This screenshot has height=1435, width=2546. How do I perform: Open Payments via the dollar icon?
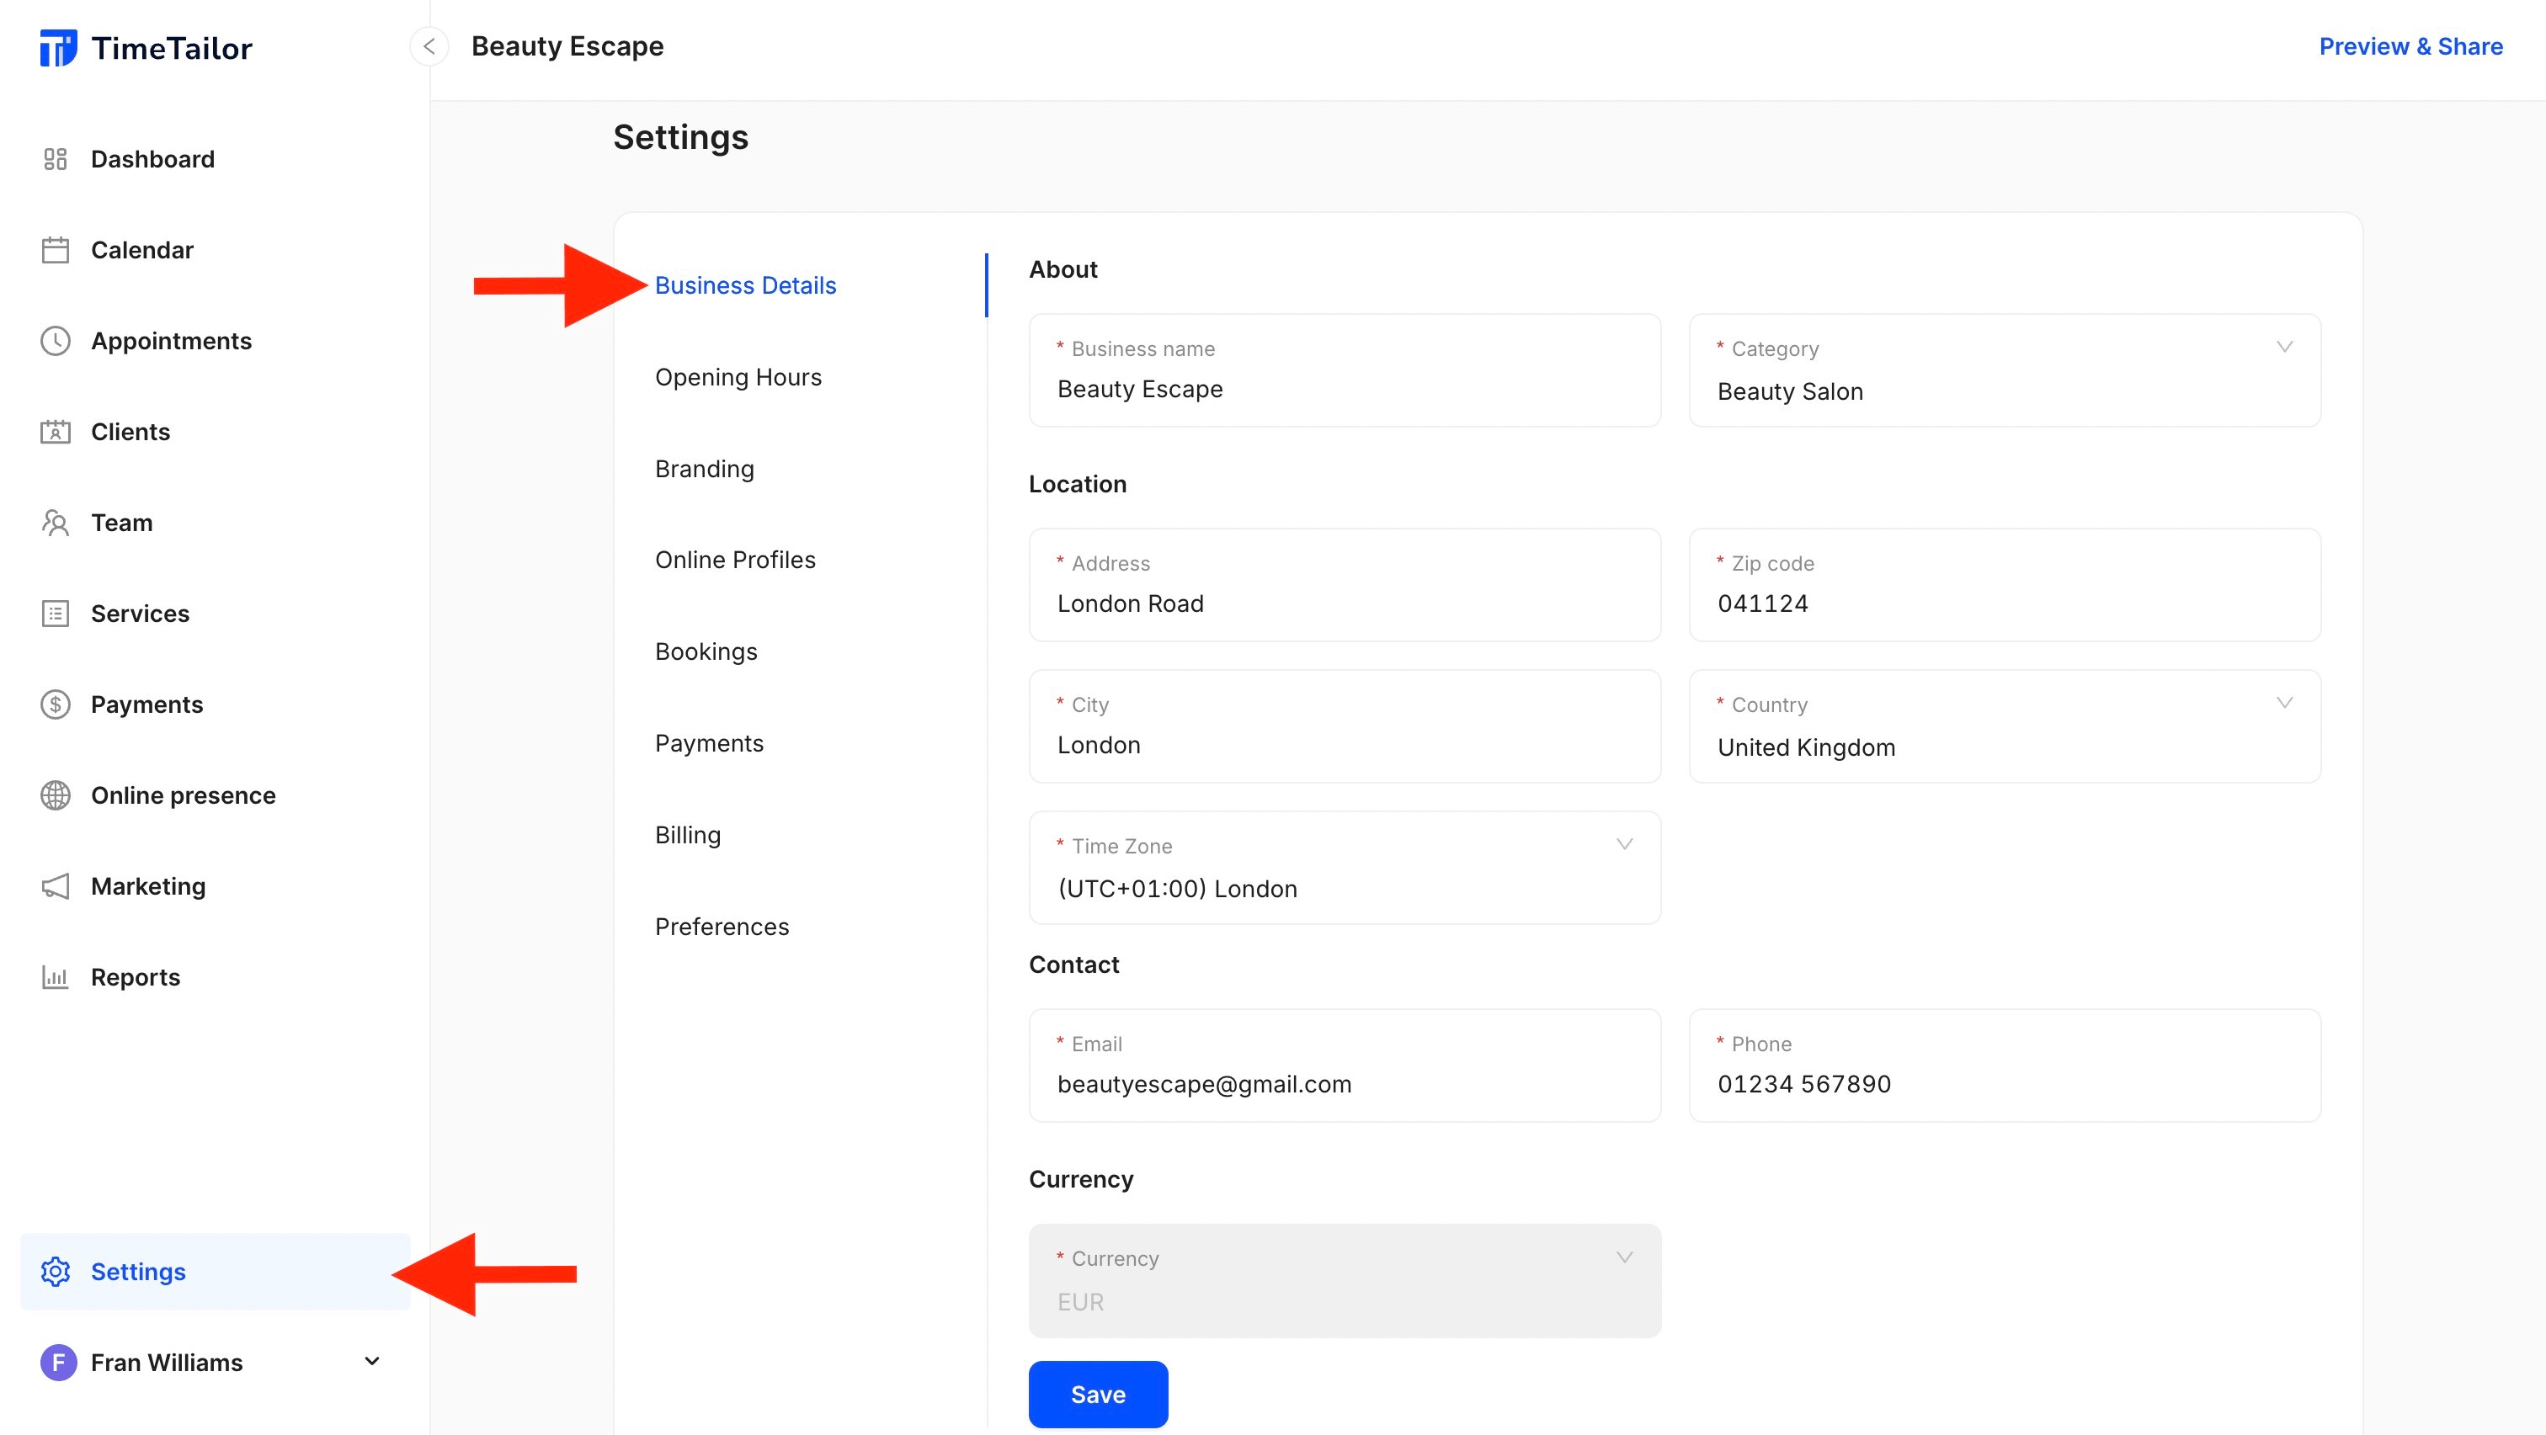56,704
